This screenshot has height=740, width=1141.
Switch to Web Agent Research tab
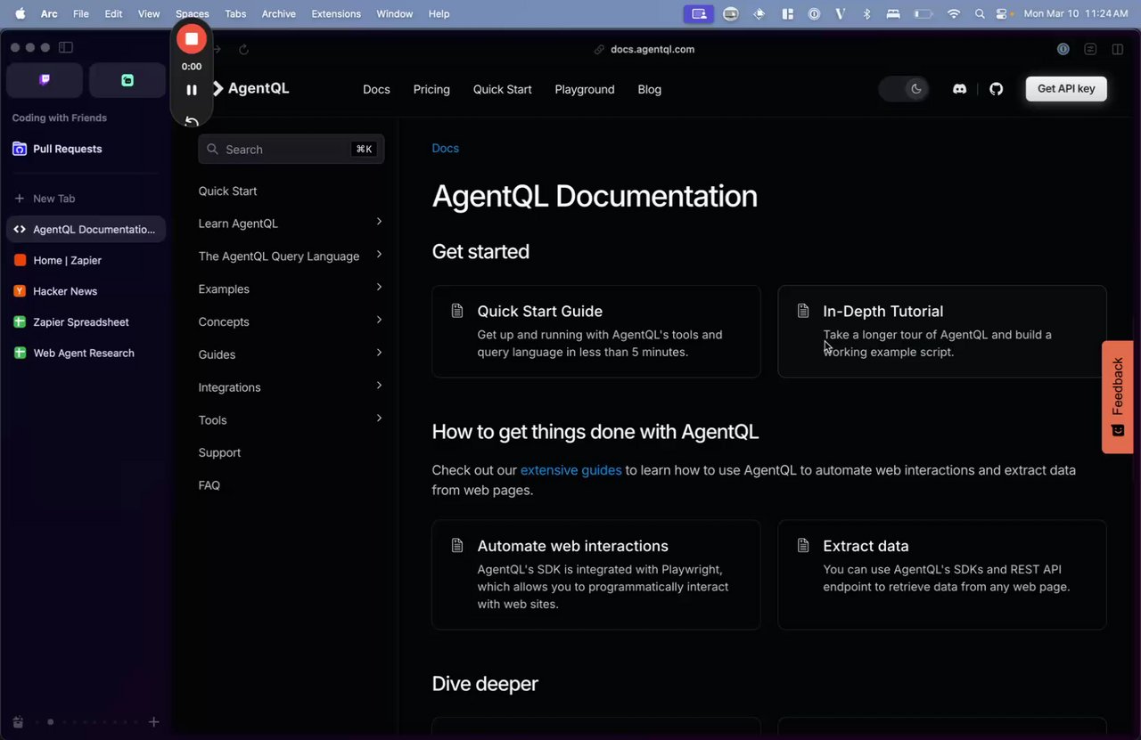pos(86,353)
